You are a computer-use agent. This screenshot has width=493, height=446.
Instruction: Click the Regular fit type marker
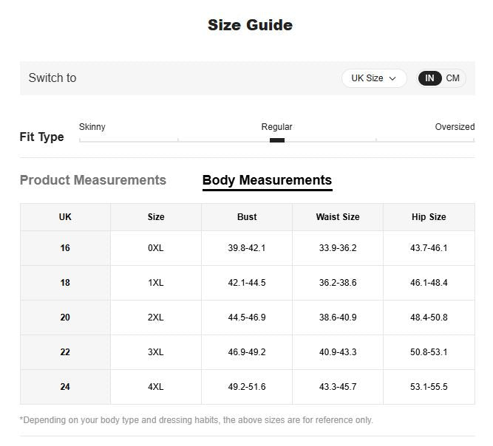(277, 140)
